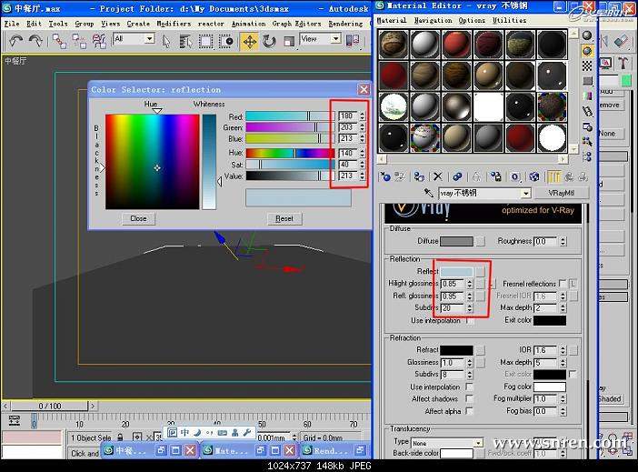This screenshot has height=472, width=638.
Task: Click Reset Map/Mtl X icon
Action: pyautogui.click(x=438, y=176)
